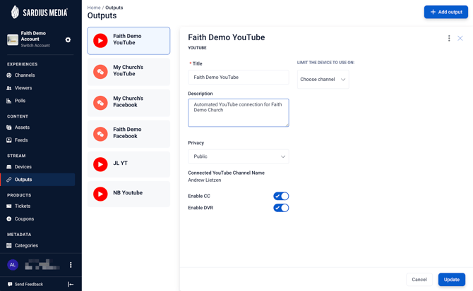The height and width of the screenshot is (291, 473).
Task: Click the Description text area
Action: pyautogui.click(x=239, y=113)
